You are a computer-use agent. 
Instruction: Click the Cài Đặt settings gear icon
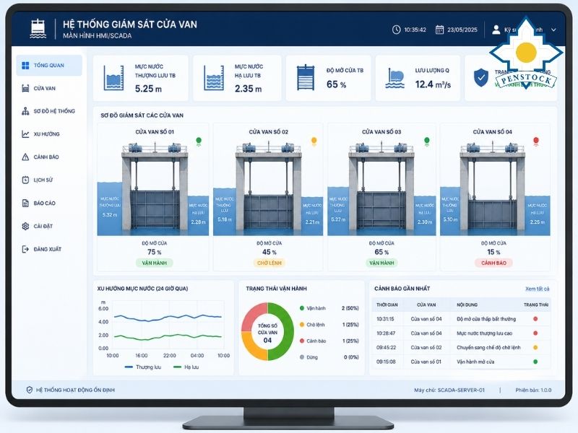click(x=25, y=226)
